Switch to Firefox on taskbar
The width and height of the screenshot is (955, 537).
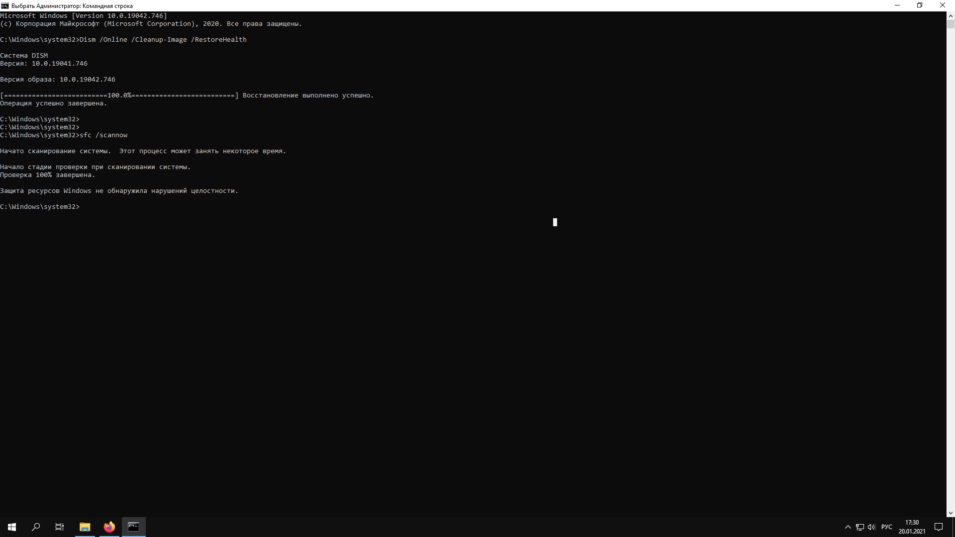109,527
